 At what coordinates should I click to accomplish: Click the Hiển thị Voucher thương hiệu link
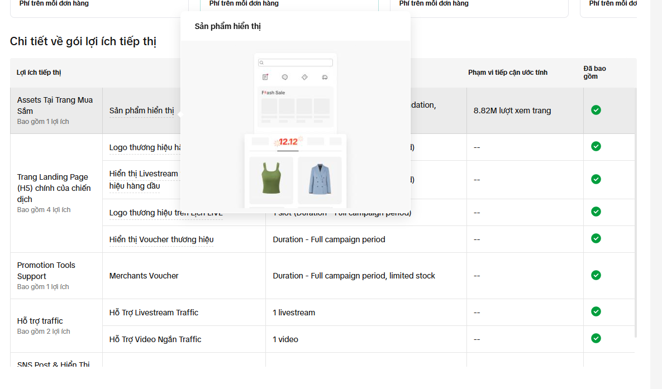161,239
